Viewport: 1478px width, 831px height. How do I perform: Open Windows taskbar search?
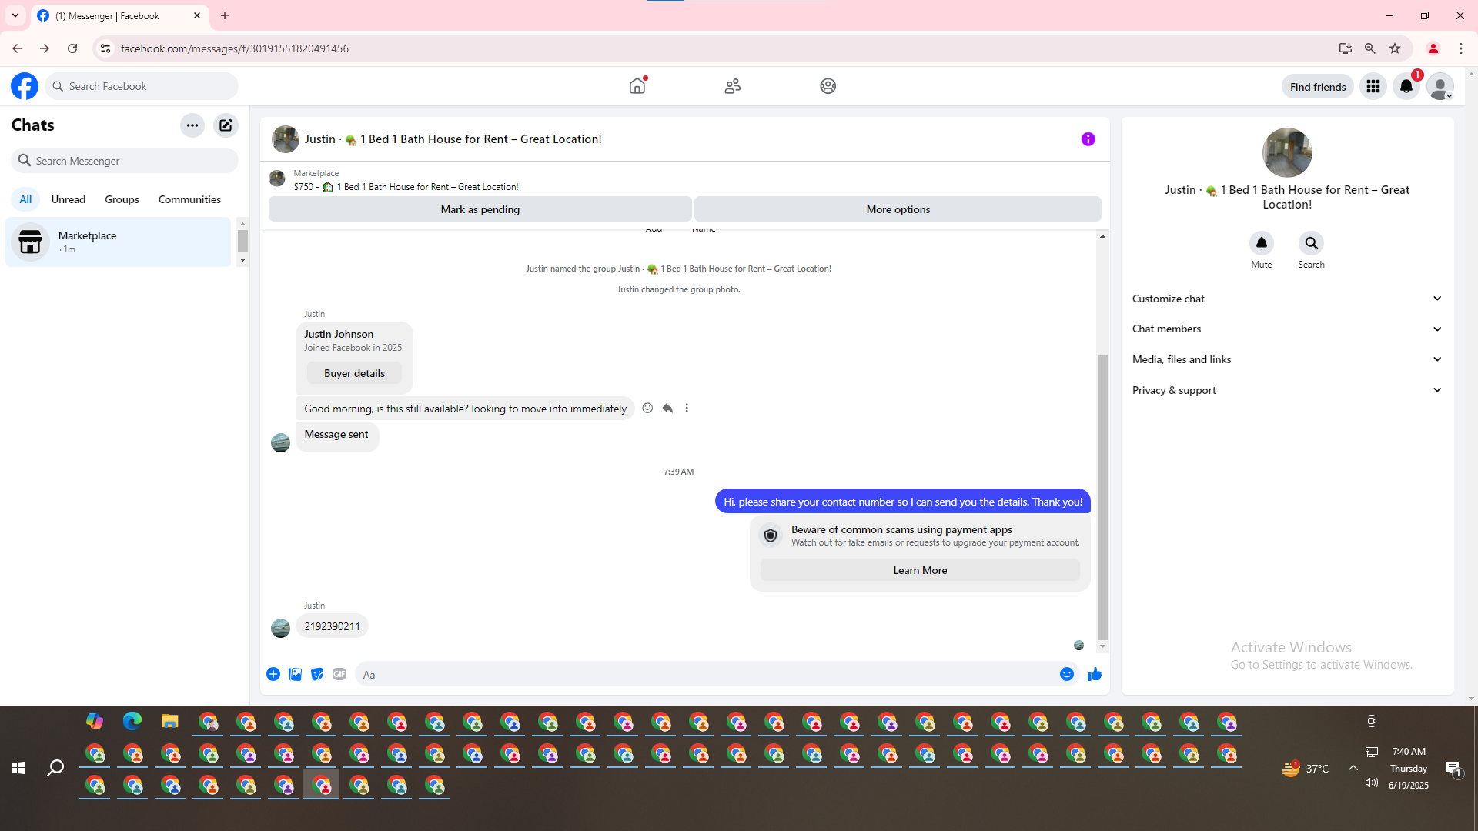tap(55, 768)
